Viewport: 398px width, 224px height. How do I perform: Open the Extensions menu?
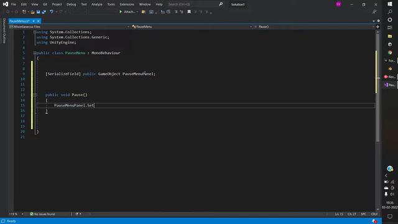click(x=127, y=4)
